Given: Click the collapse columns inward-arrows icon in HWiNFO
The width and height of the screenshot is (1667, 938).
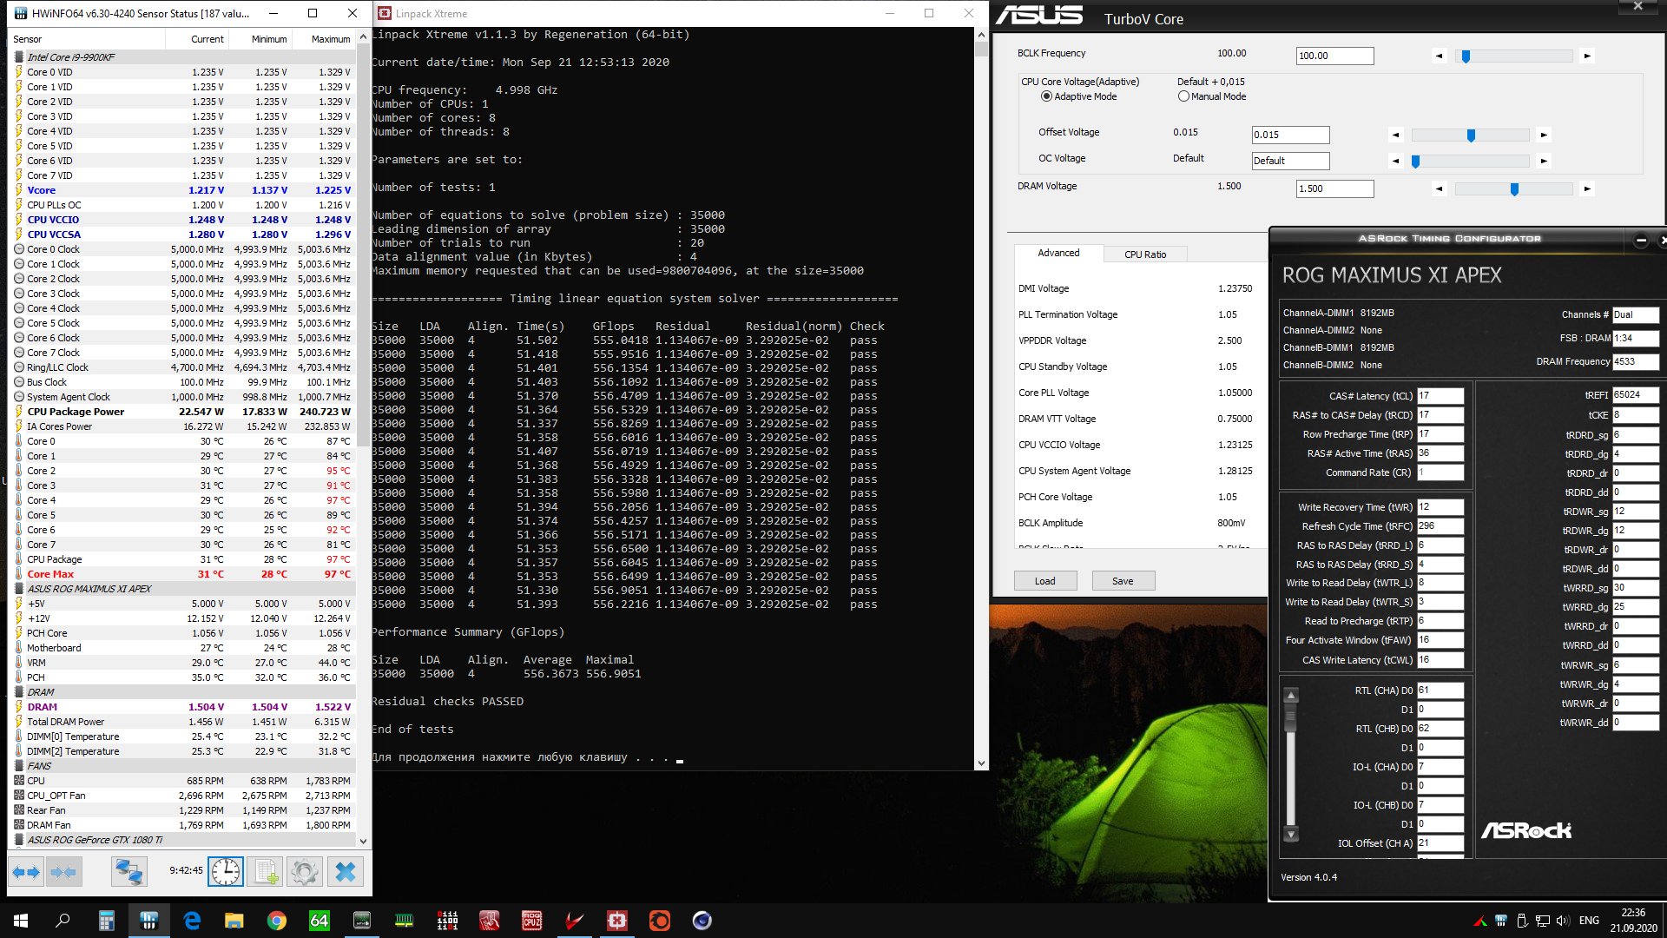Looking at the screenshot, I should point(63,871).
